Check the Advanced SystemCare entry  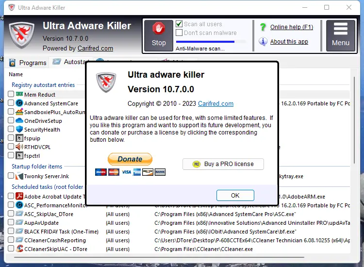(x=11, y=102)
